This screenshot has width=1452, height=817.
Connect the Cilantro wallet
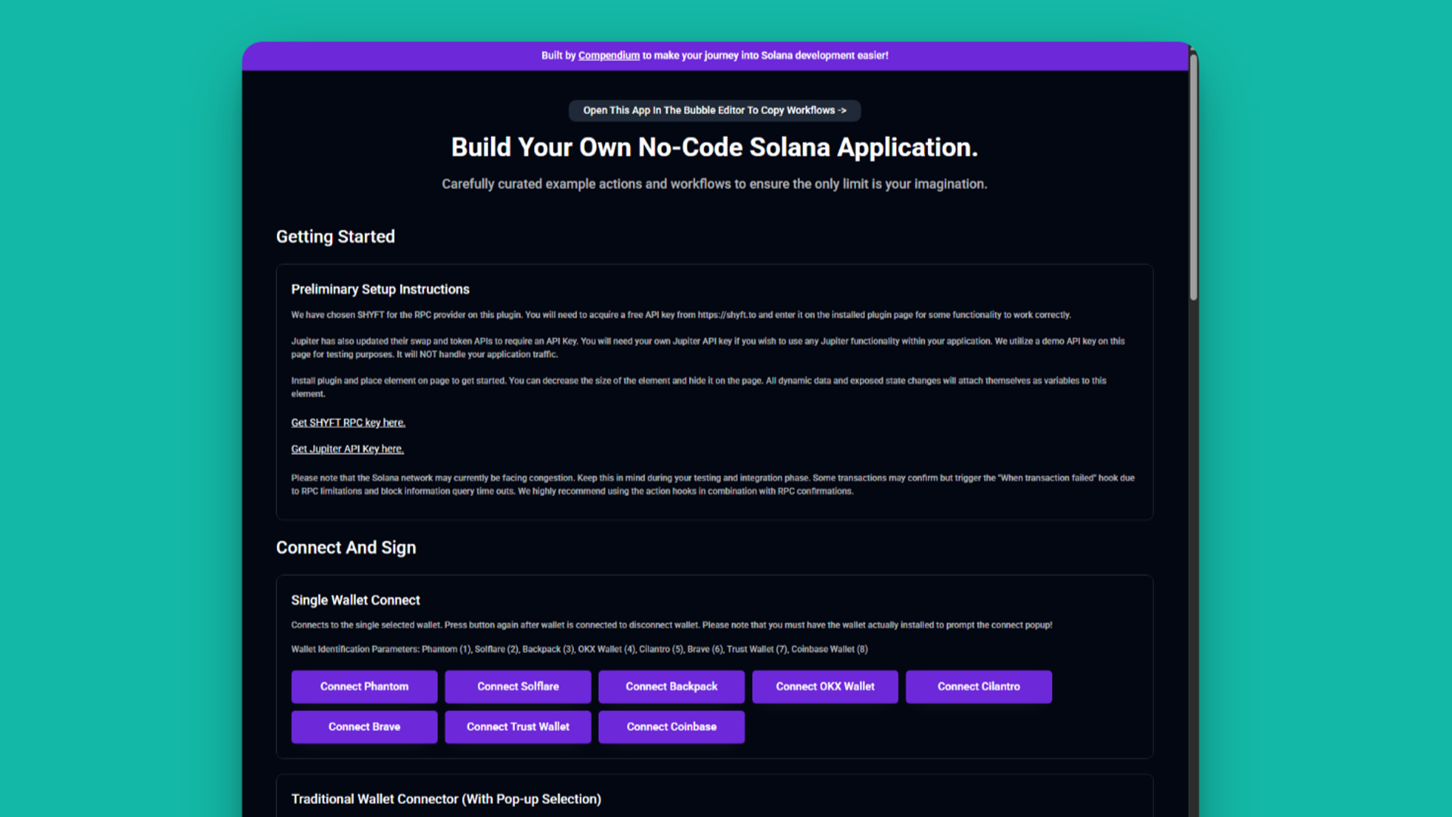tap(978, 686)
